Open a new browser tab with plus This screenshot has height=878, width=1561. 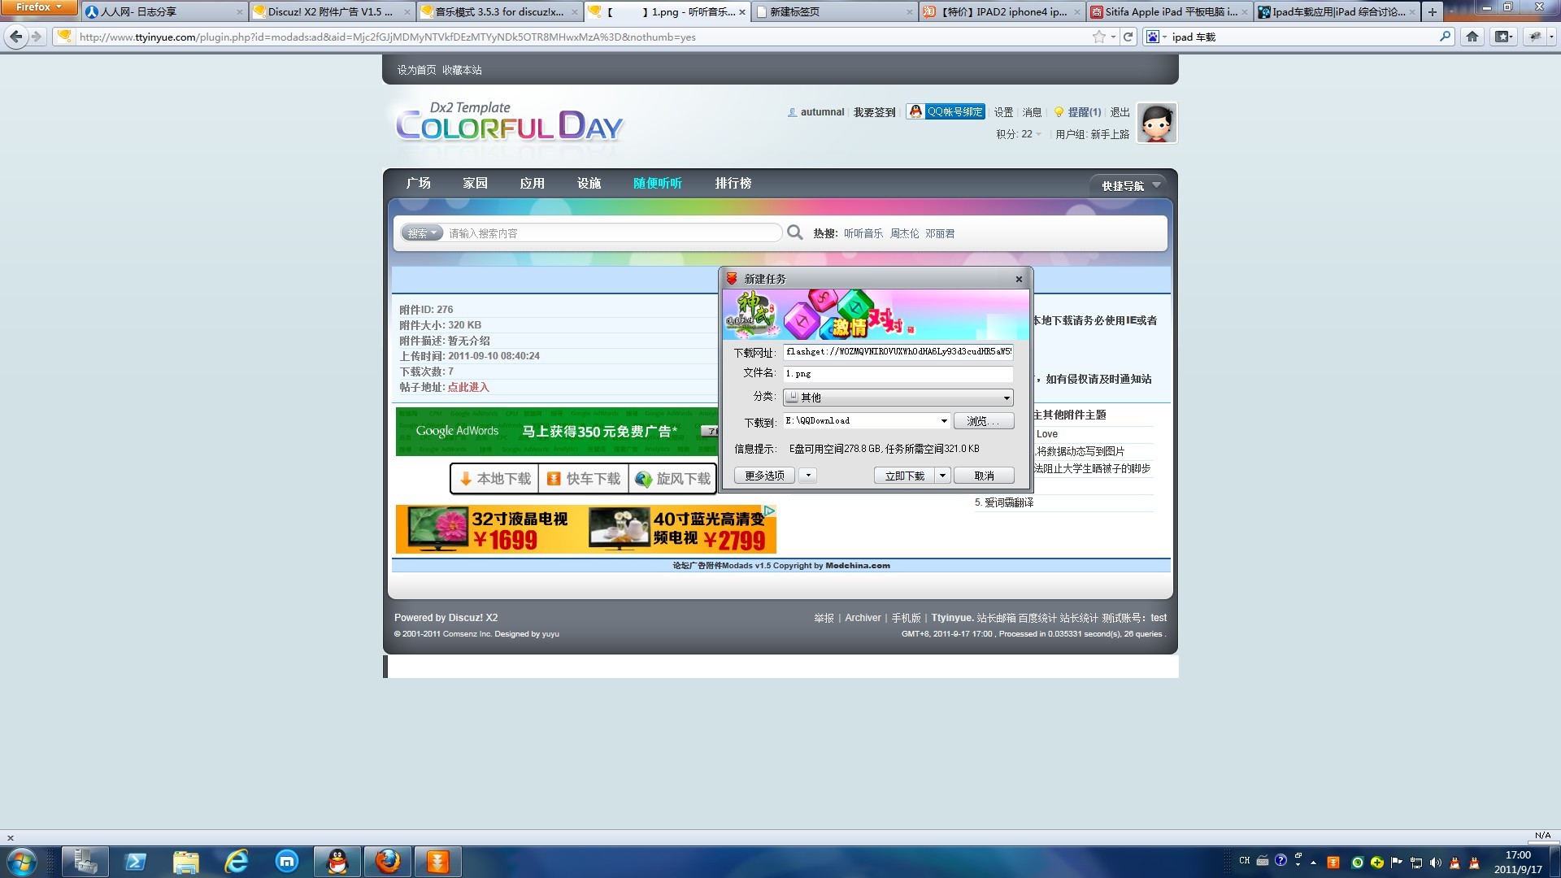(1433, 11)
